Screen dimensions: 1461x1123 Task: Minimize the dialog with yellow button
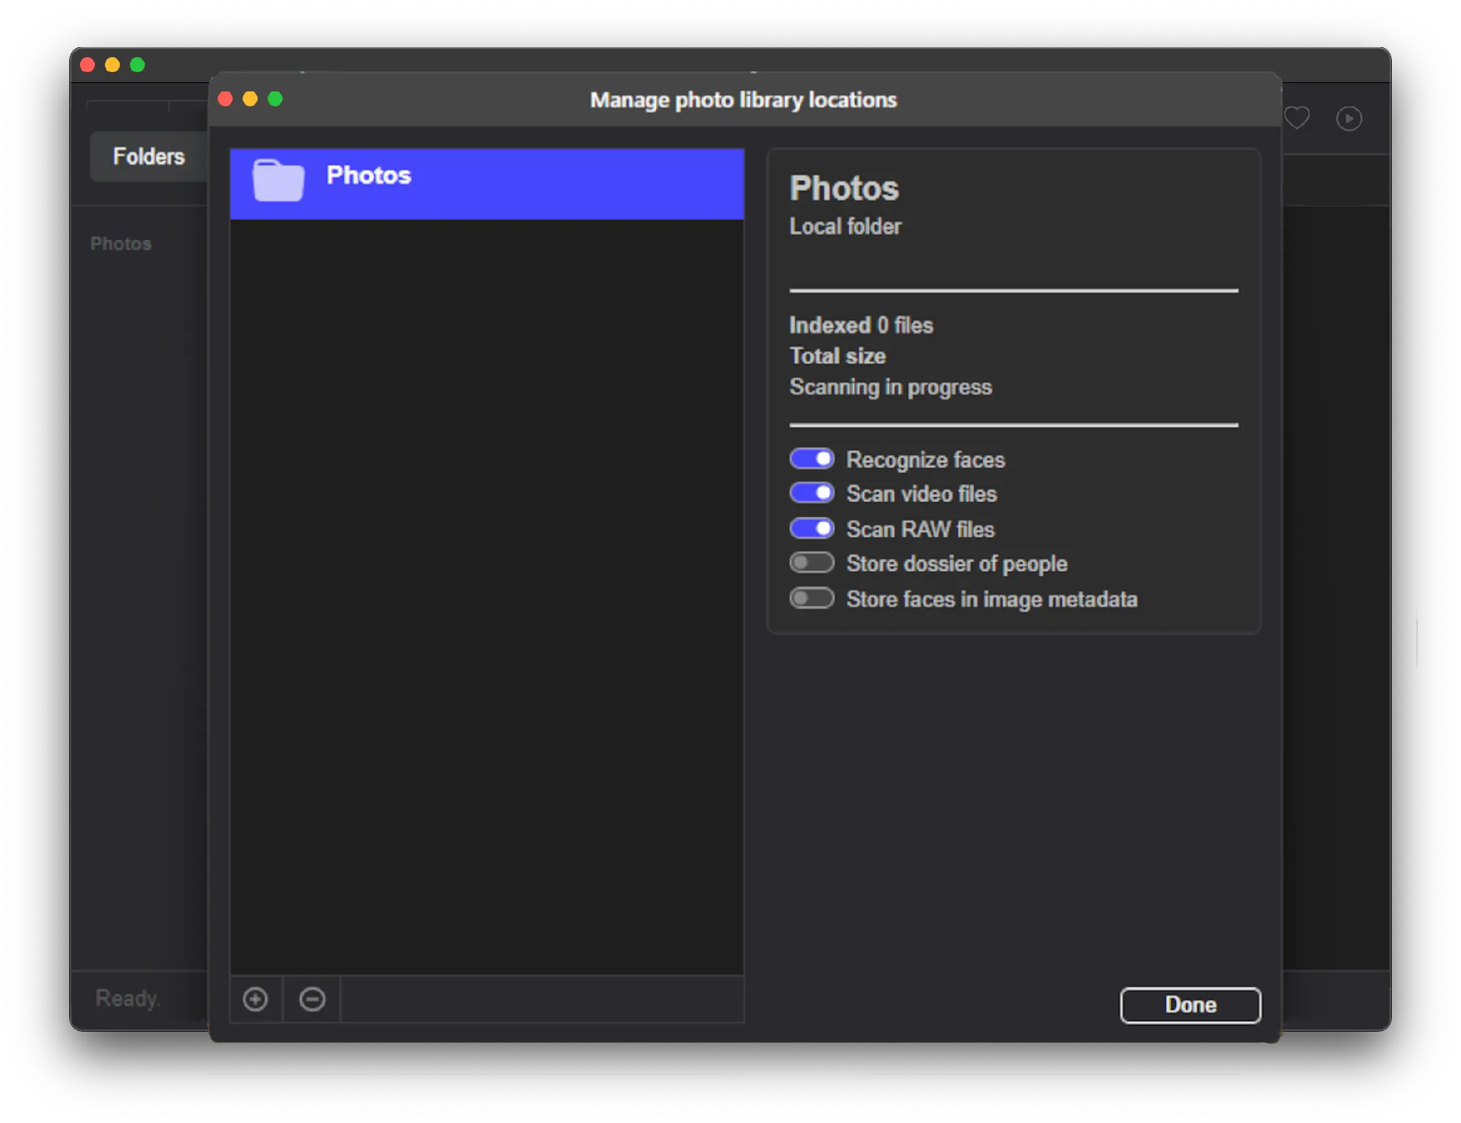point(250,99)
